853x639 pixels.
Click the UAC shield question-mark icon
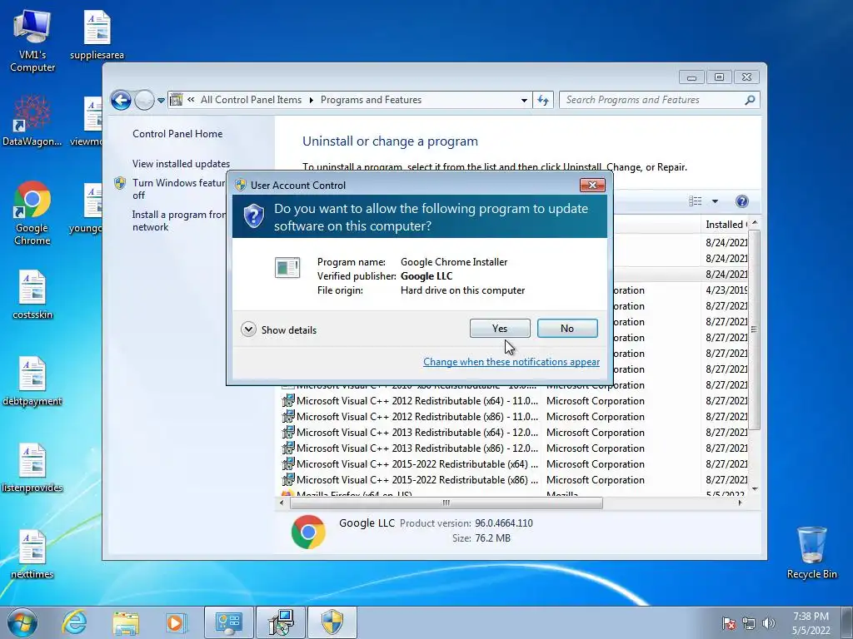point(253,216)
